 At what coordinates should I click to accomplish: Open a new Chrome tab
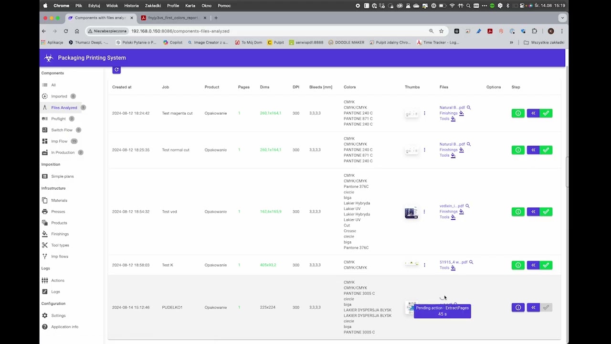pyautogui.click(x=216, y=18)
